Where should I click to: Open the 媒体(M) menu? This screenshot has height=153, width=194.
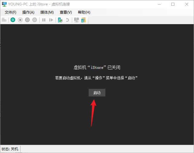47,12
